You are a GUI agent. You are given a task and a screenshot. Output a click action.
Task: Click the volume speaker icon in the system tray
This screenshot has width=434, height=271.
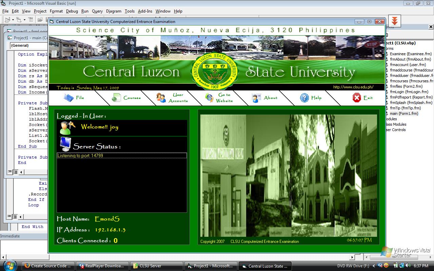click(x=408, y=266)
